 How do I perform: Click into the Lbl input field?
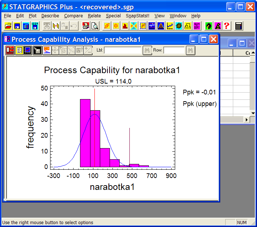(123, 50)
